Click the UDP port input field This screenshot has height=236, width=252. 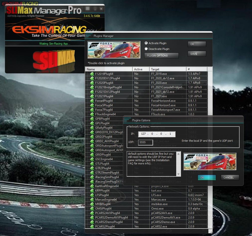(x=146, y=142)
